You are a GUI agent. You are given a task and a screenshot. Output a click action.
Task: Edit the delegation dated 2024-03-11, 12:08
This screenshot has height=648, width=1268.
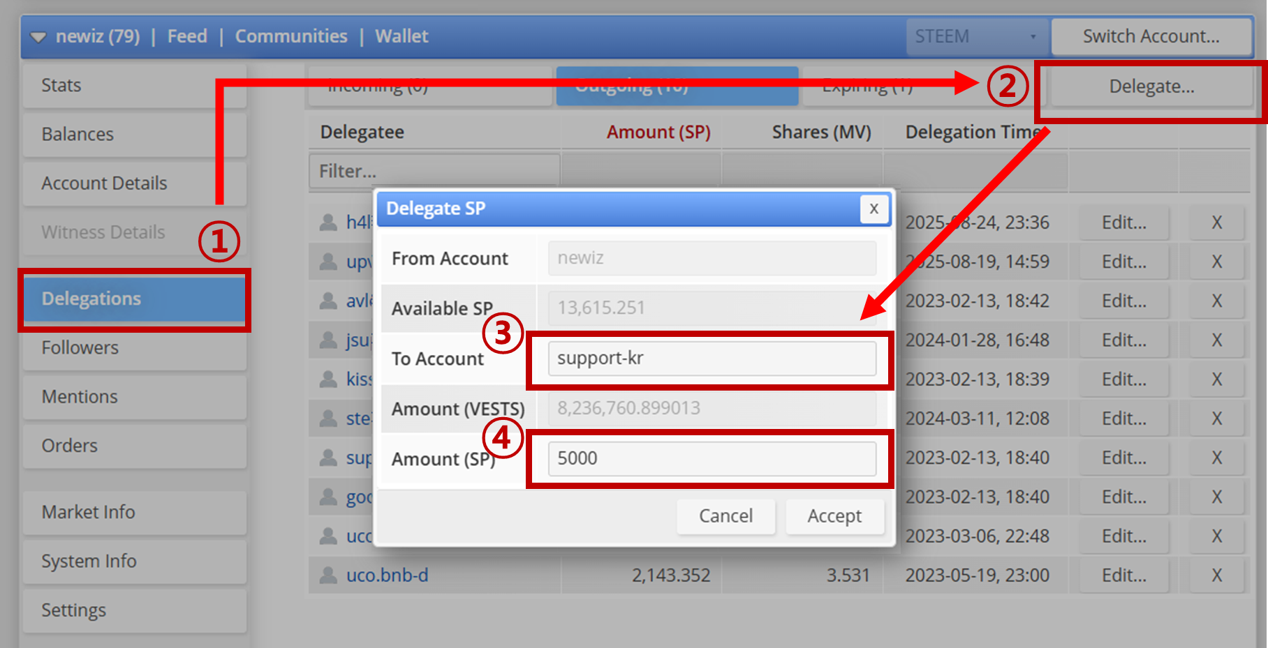pos(1124,419)
